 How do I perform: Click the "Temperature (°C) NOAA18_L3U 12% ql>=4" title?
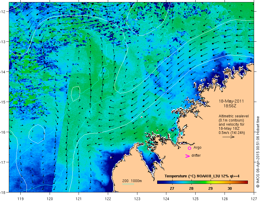pos(202,176)
